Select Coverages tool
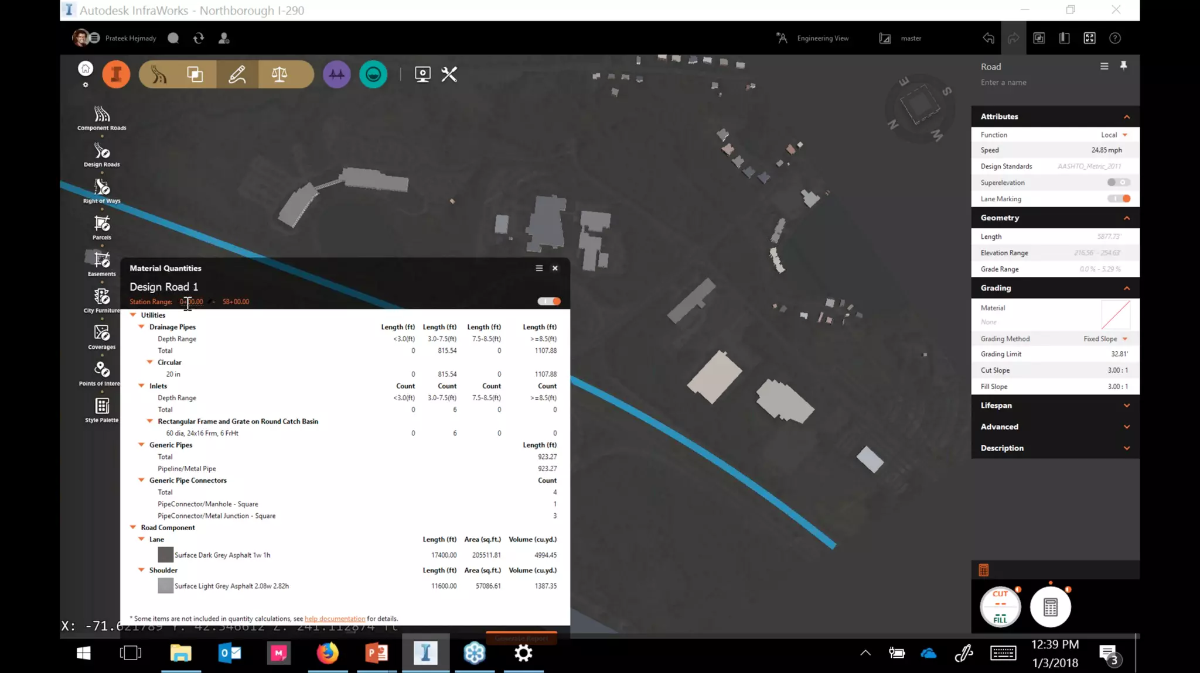 pos(102,337)
